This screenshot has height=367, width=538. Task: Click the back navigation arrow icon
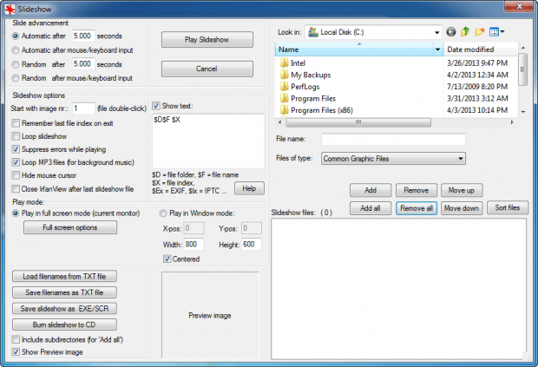click(451, 32)
